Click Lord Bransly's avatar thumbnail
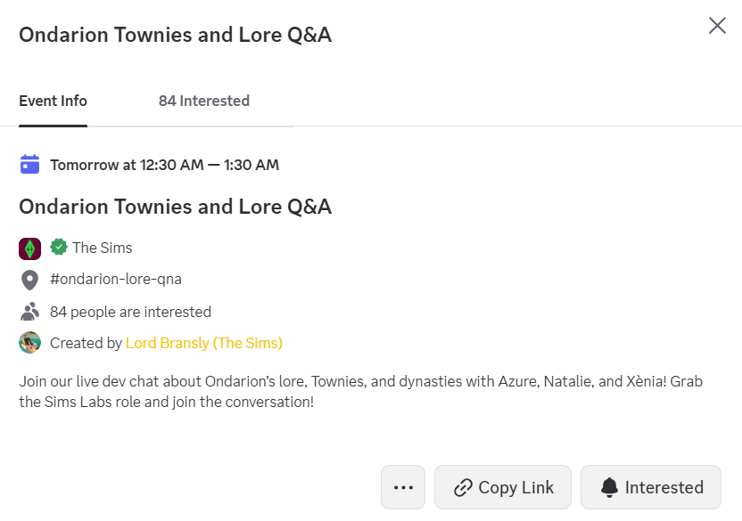The image size is (742, 521). (x=29, y=343)
